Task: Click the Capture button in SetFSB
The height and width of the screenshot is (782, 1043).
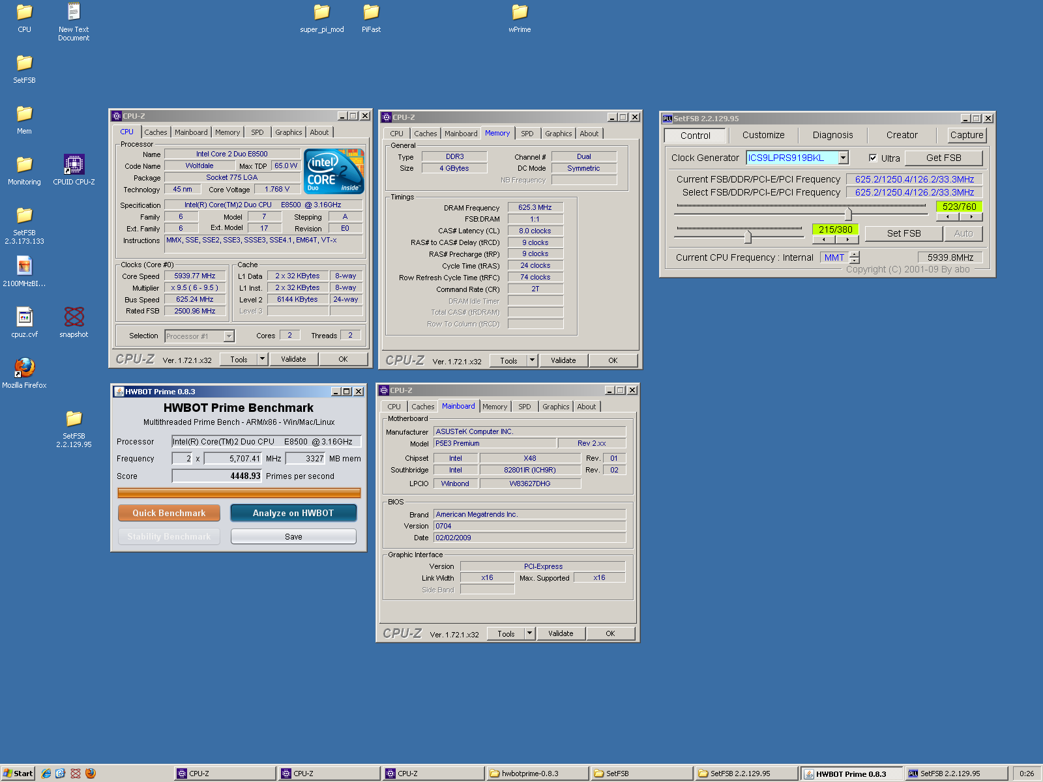Action: [x=967, y=135]
